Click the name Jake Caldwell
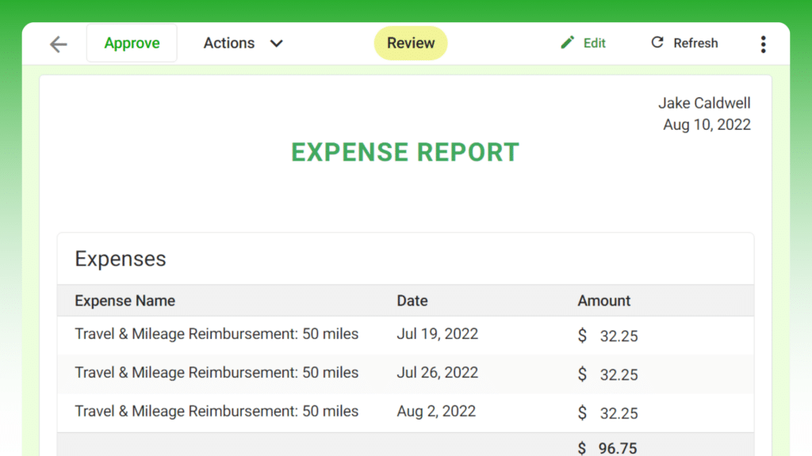 [x=704, y=103]
